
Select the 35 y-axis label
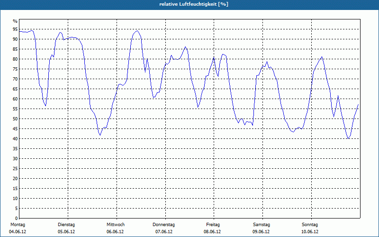click(15, 149)
